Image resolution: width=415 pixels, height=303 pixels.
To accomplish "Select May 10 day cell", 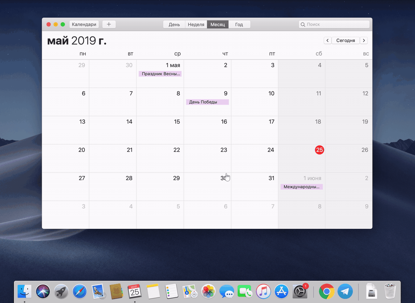I will pos(255,102).
